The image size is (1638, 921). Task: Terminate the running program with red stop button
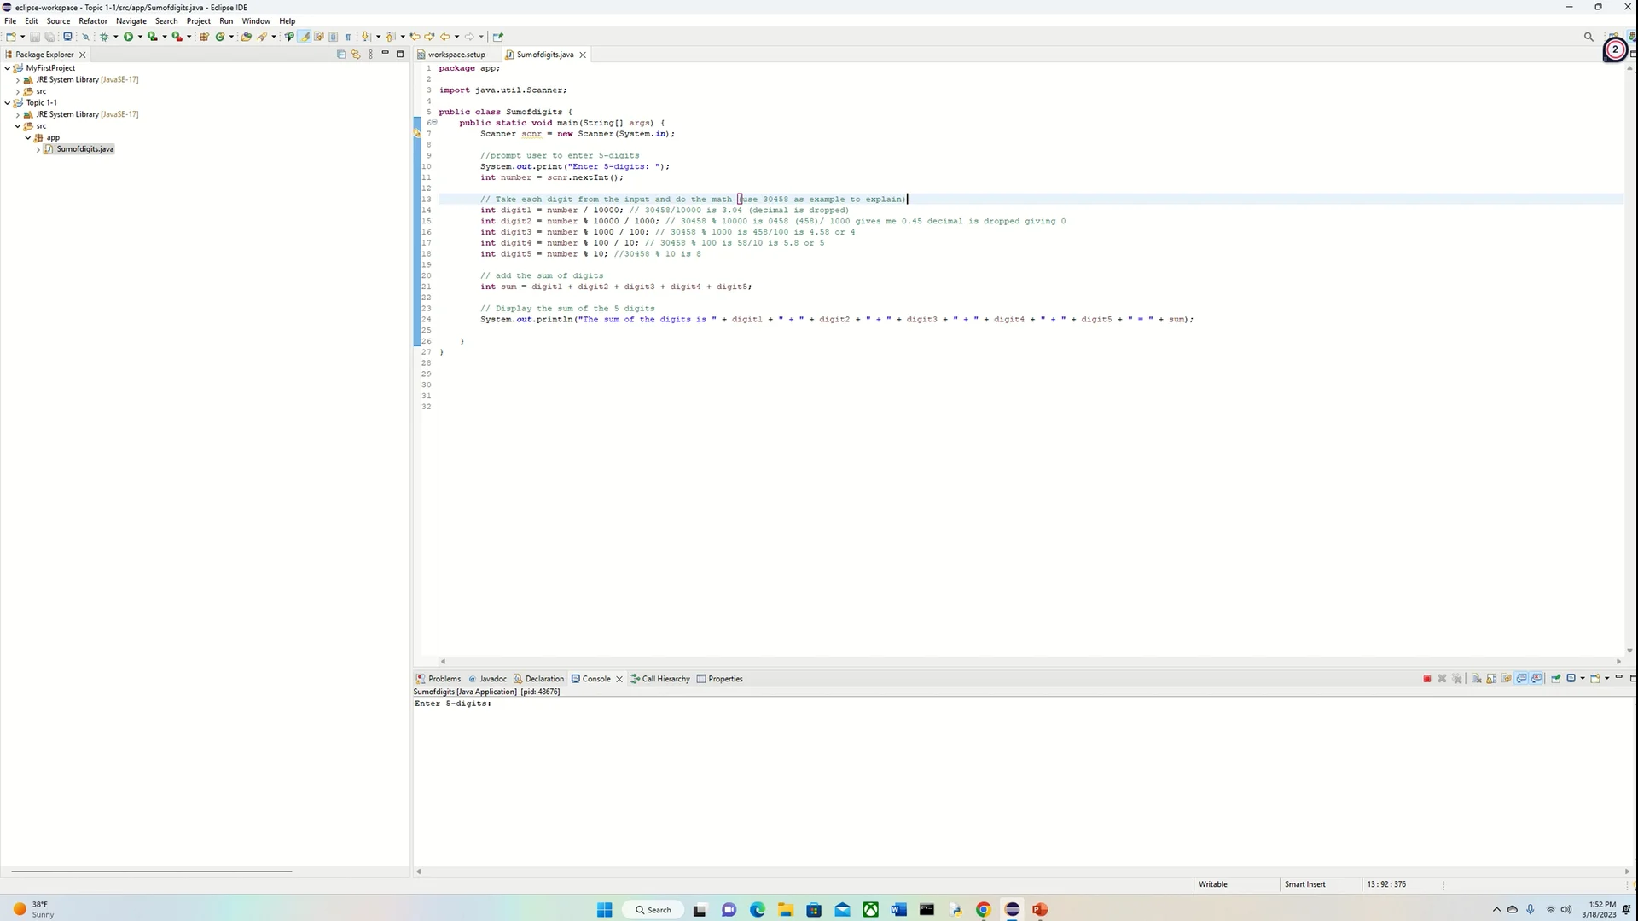1426,679
